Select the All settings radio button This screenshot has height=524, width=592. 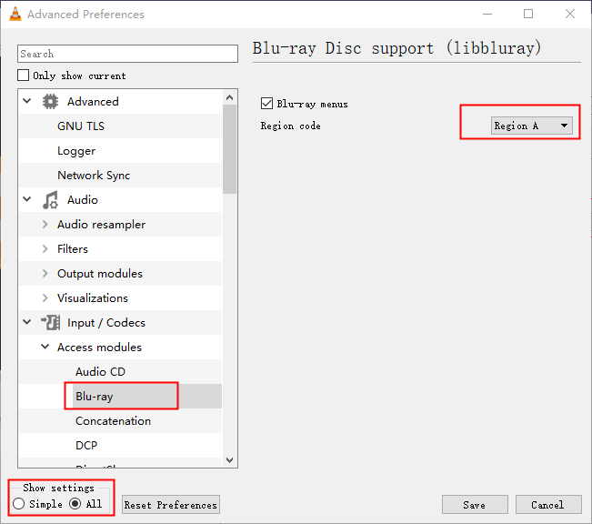(x=75, y=504)
